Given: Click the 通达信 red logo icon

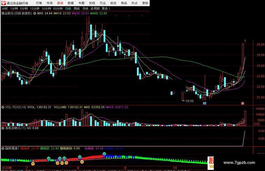Looking at the screenshot, I should tap(4, 3).
